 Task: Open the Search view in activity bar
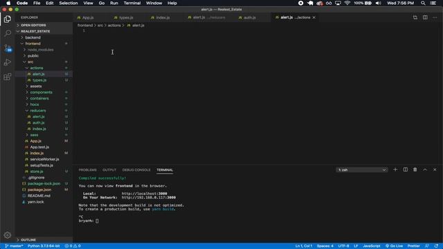click(x=8, y=33)
